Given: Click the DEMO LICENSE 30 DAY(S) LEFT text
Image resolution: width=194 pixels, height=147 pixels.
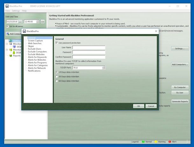Looking at the screenshot, I should [45, 6].
